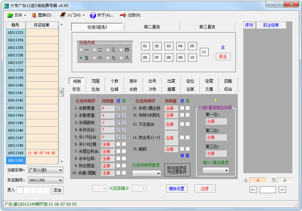302x211 pixels.
Task: Click 第一位 注册 field
Action: click(216, 121)
